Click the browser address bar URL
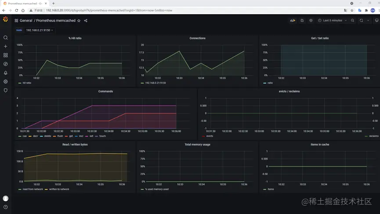The width and height of the screenshot is (380, 214). coord(109,11)
